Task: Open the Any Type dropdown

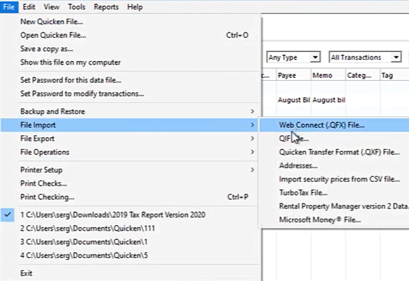Action: point(294,57)
